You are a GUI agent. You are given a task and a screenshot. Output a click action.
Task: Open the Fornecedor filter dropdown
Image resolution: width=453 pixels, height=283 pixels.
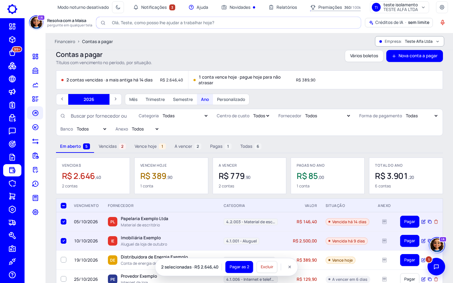[x=327, y=116]
